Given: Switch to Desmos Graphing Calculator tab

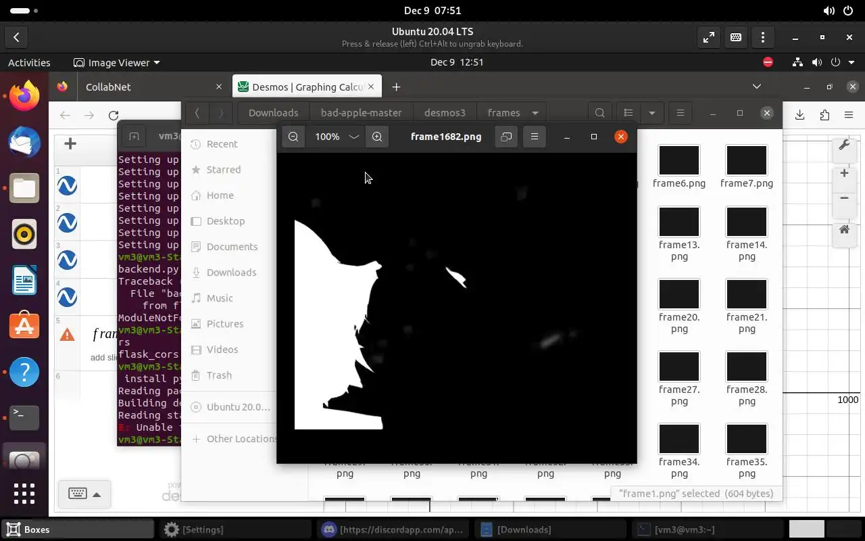Looking at the screenshot, I should tap(307, 87).
